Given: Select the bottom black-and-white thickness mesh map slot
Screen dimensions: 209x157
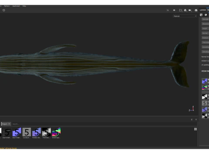Looking at the screenshot, I should point(205,116).
